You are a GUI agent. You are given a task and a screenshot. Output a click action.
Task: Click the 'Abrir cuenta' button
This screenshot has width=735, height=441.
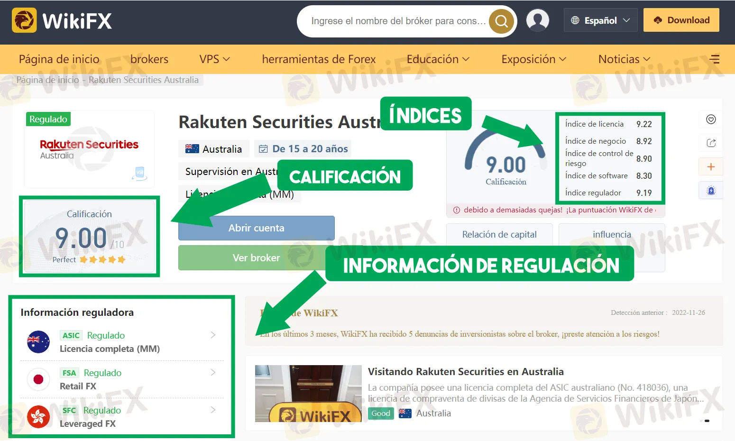[x=257, y=228]
